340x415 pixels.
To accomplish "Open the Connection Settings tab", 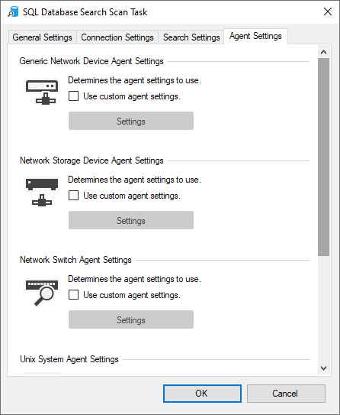I will click(117, 37).
